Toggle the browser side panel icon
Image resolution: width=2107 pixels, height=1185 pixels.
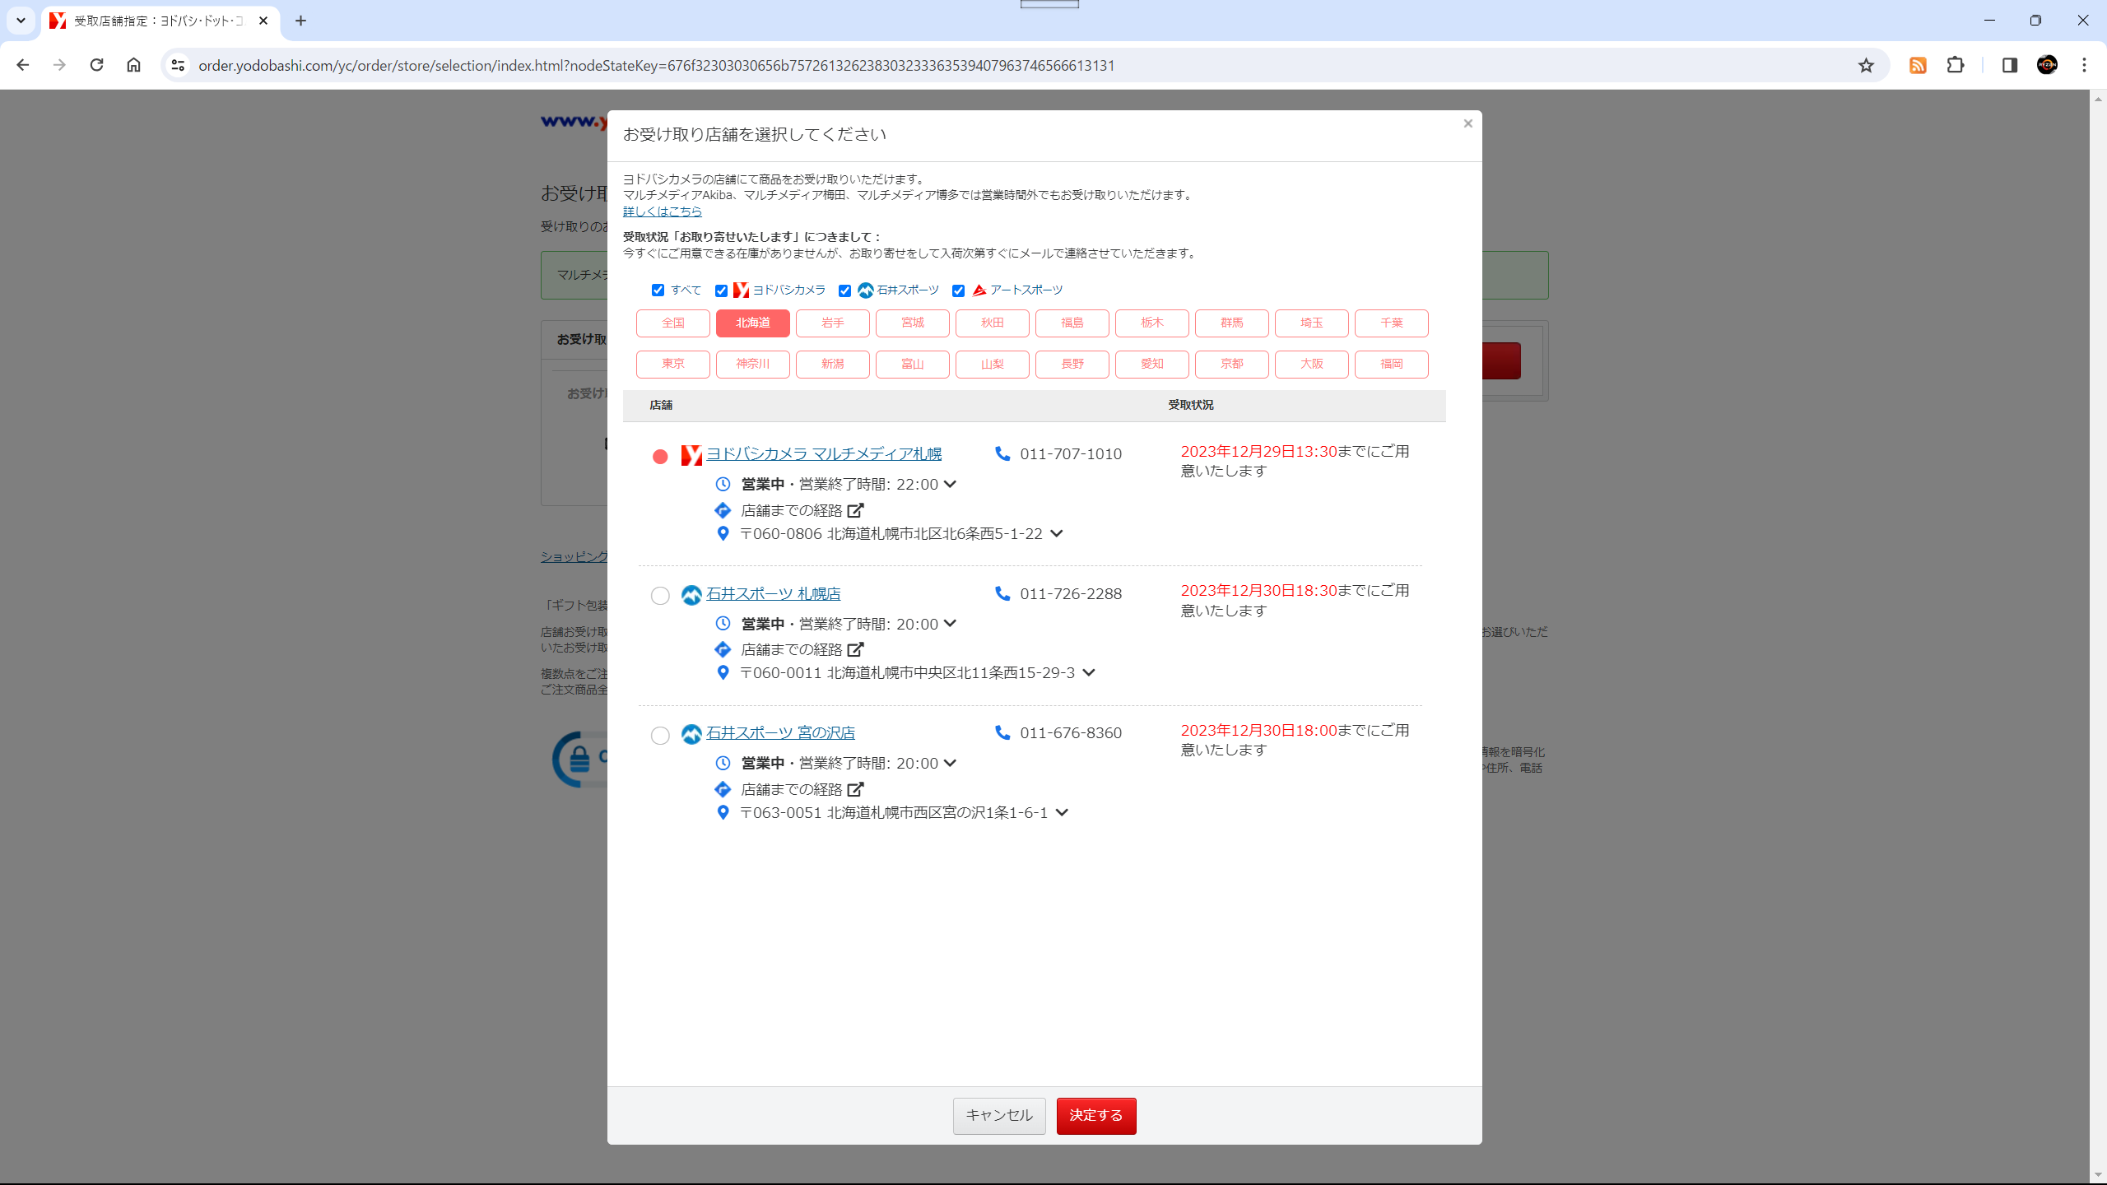point(2010,65)
